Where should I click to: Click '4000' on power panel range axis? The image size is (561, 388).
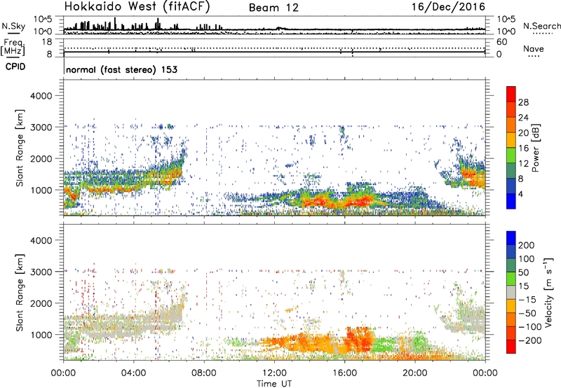click(41, 96)
